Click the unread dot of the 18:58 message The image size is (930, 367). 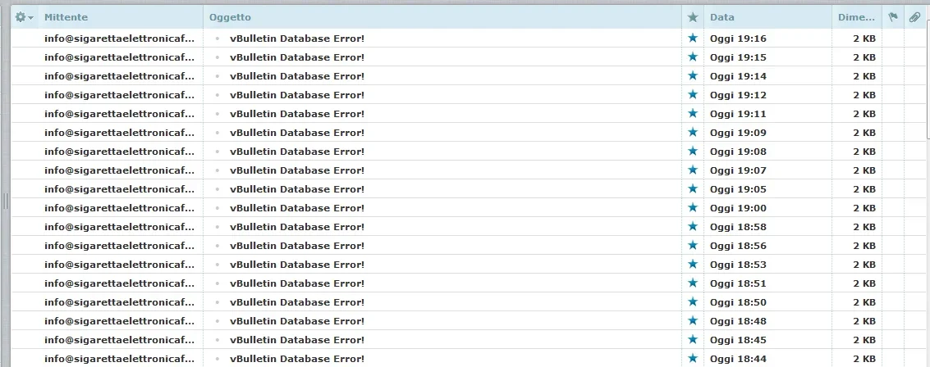pos(218,227)
